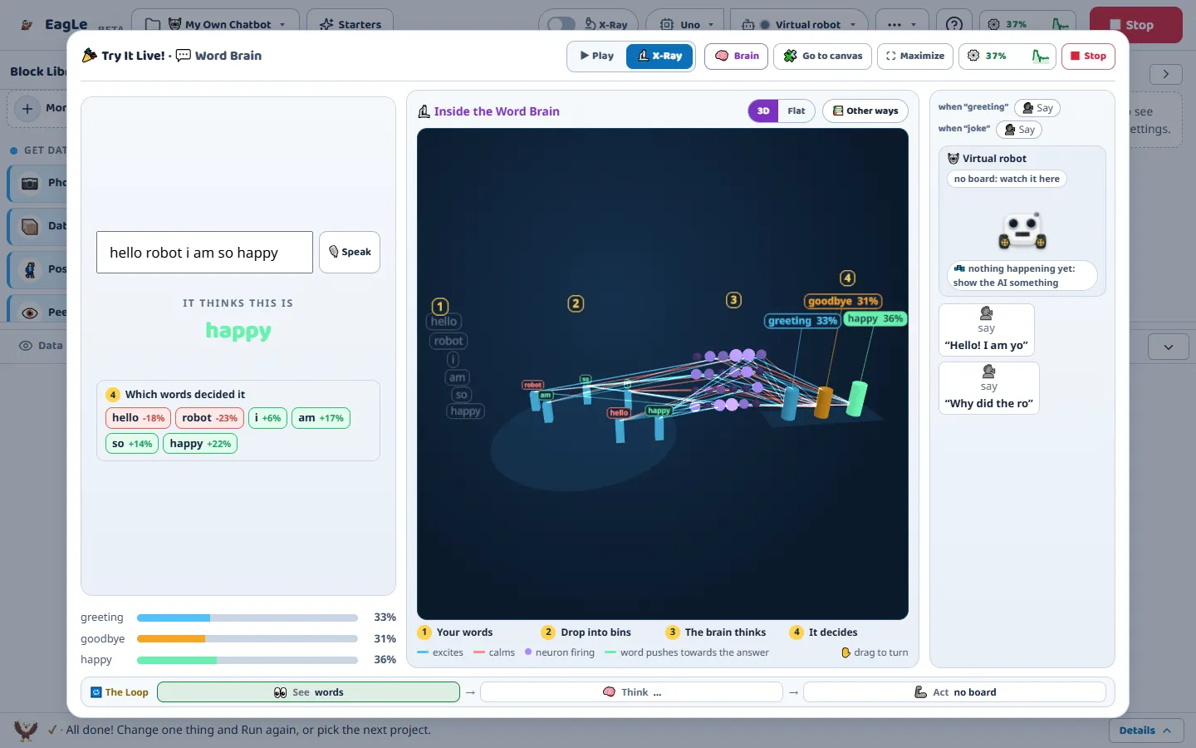This screenshot has height=748, width=1196.
Task: Click the Think loop step
Action: tap(631, 692)
